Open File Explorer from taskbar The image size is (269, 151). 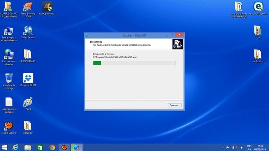[x=28, y=147]
